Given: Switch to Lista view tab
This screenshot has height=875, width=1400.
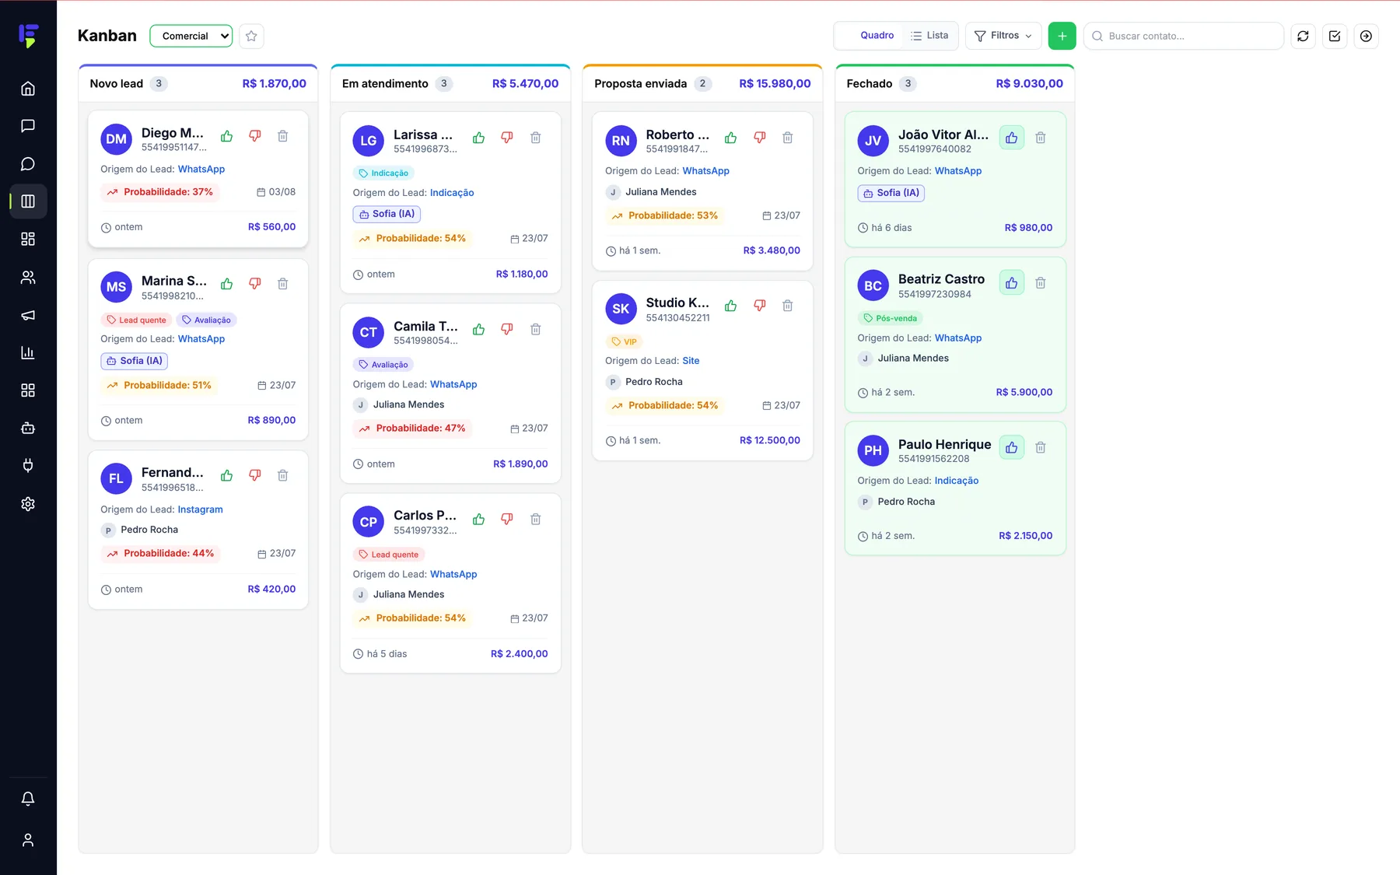Looking at the screenshot, I should (x=929, y=36).
